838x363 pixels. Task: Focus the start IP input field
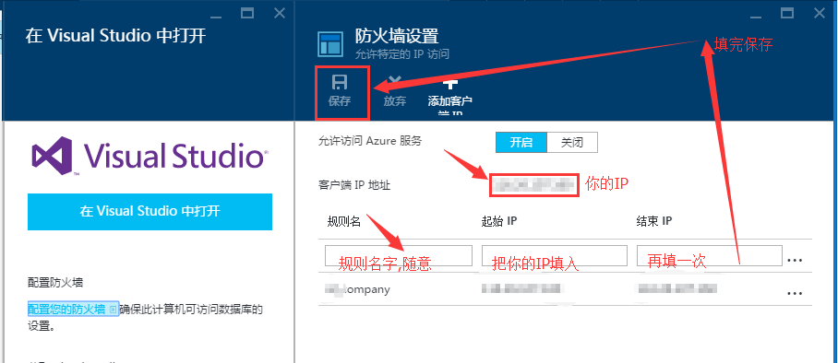(555, 256)
